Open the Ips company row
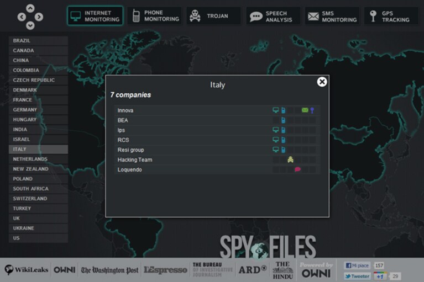This screenshot has width=424, height=282. click(217, 130)
